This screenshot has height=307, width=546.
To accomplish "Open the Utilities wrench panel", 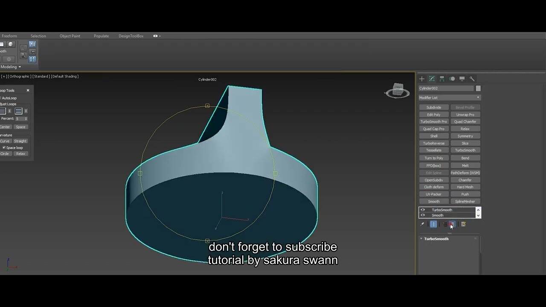I will point(472,78).
